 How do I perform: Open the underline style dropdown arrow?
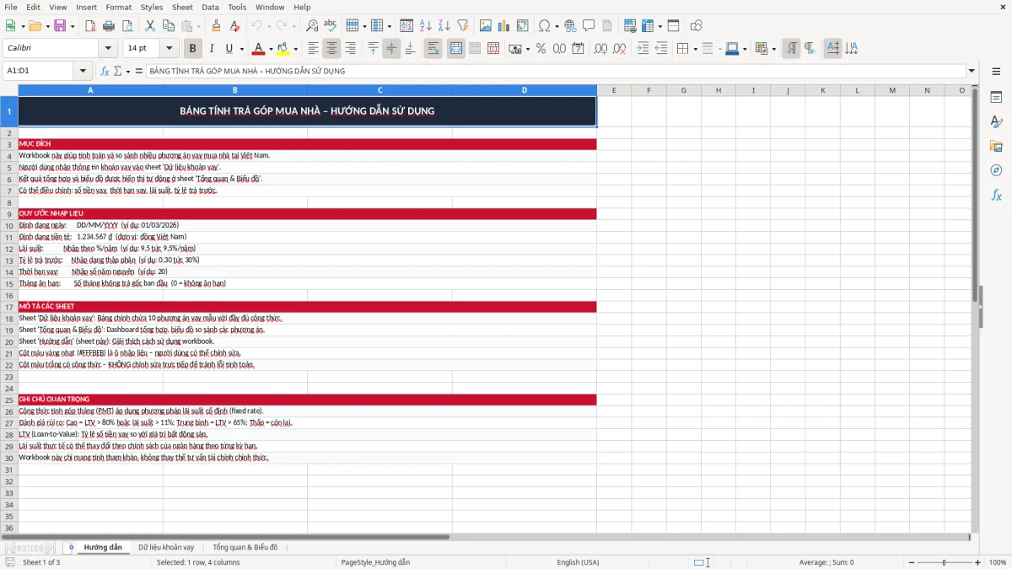pos(242,49)
